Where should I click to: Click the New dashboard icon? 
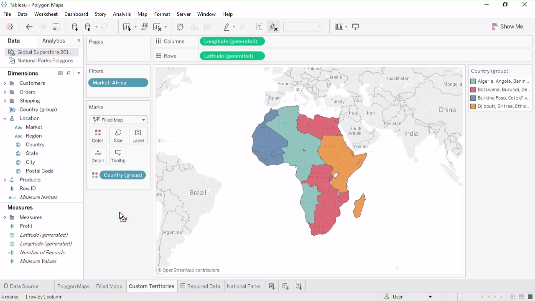(285, 286)
